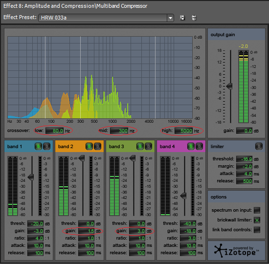Click the low crossover frequency field
Screen dimensions: 269x264
coord(55,131)
